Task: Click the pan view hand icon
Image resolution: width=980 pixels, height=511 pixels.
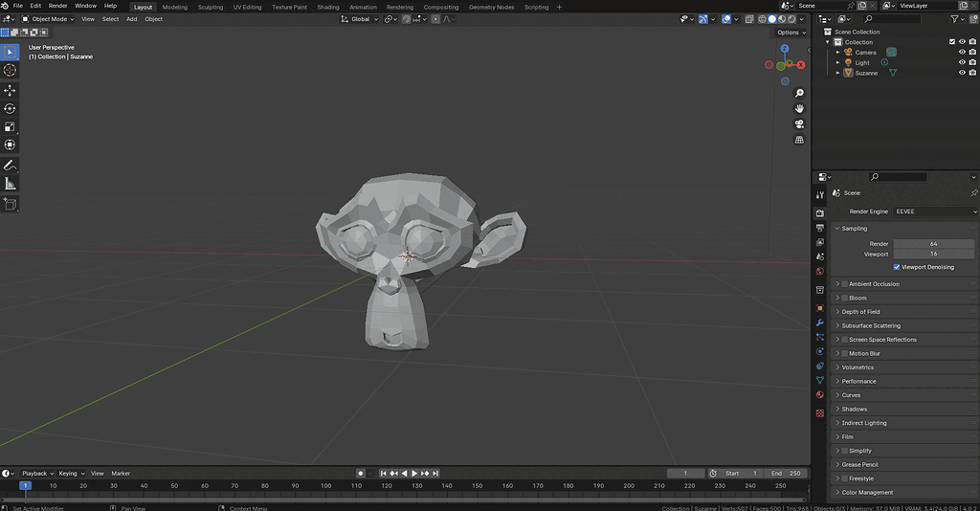Action: point(799,109)
